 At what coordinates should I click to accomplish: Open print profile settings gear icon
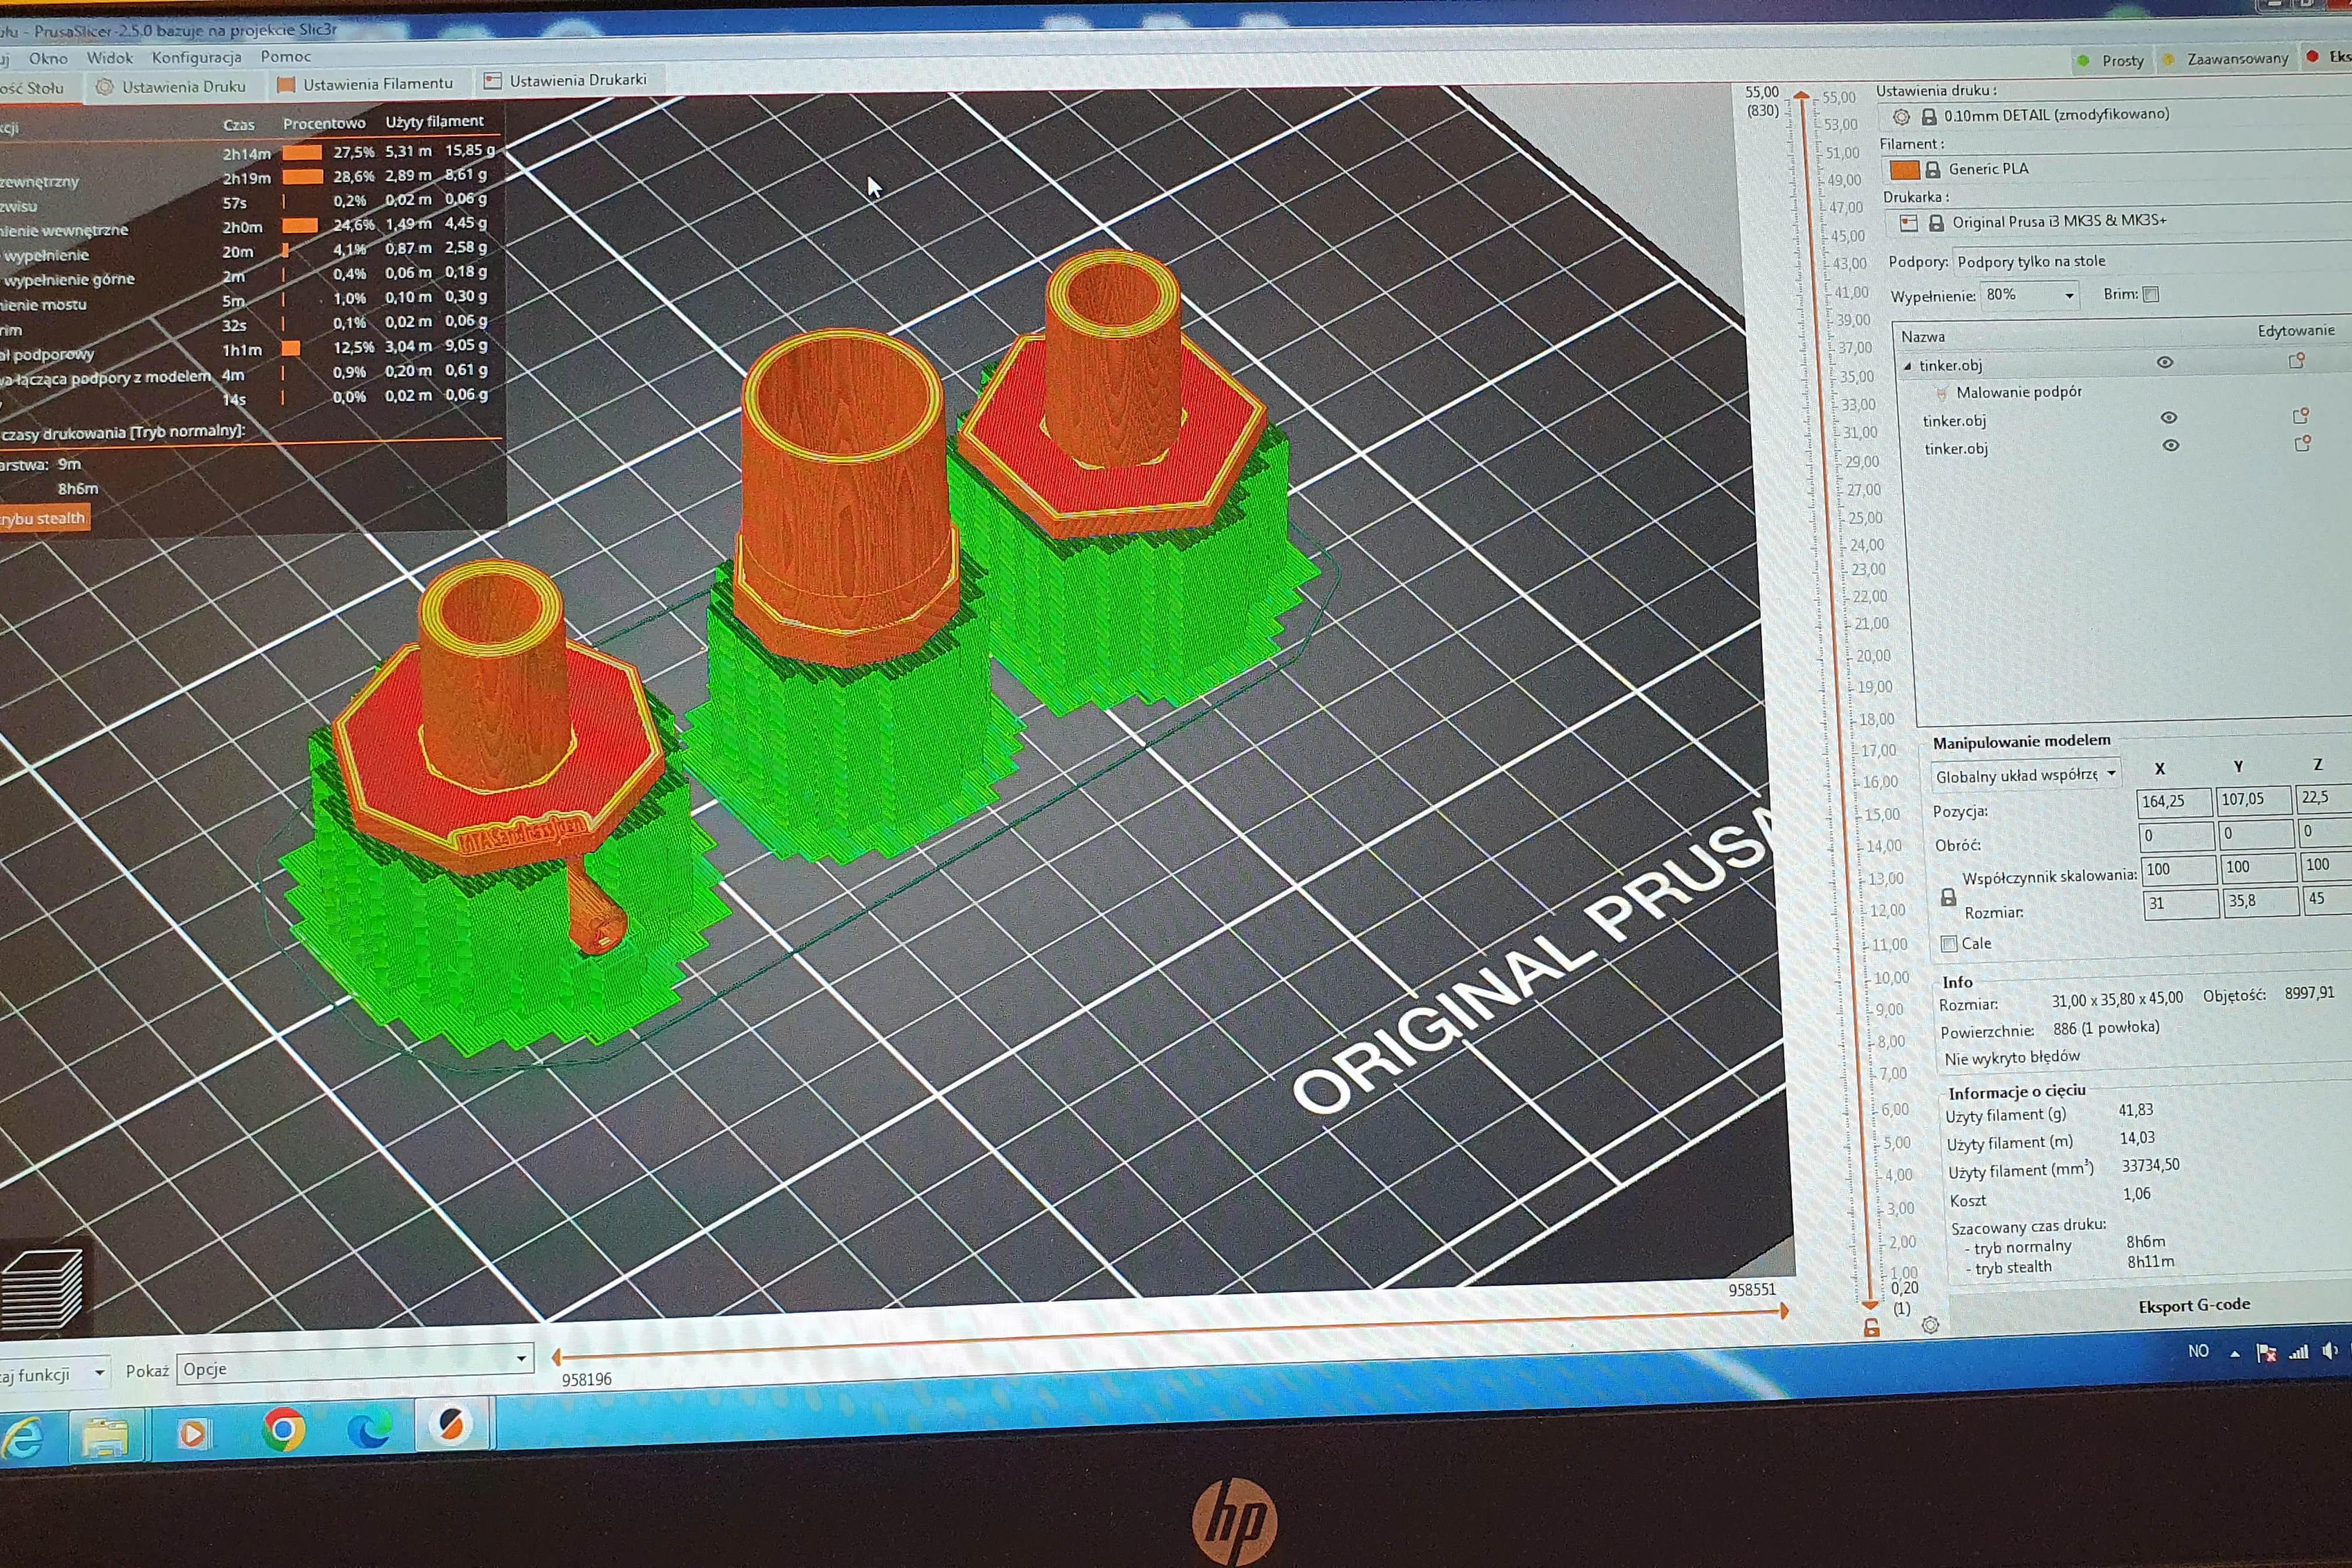[1901, 117]
